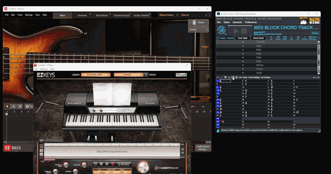Image resolution: width=331 pixels, height=174 pixels.
Task: Click the plus icon in the Style Mix row
Action: pos(243,42)
